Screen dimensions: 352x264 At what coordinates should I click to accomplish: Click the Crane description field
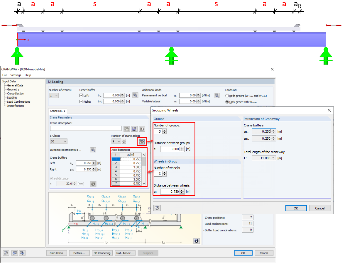click(86, 128)
